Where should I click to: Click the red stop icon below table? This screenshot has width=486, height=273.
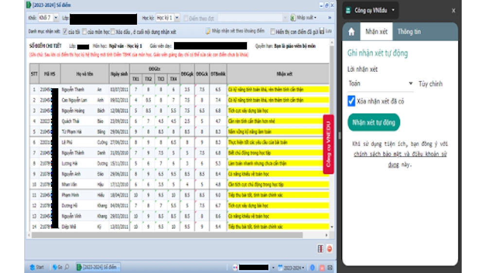(x=330, y=249)
